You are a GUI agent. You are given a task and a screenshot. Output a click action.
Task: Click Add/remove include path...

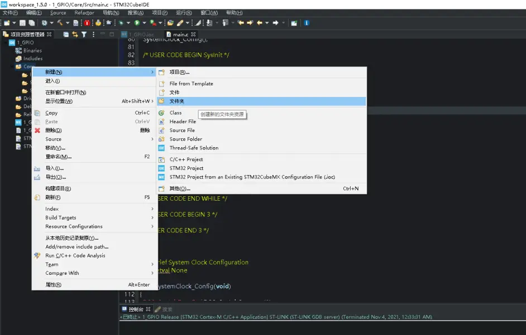coord(94,246)
